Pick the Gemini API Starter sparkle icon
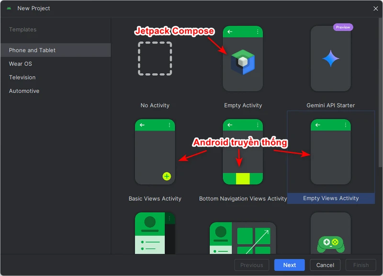383x276 pixels. [x=330, y=59]
